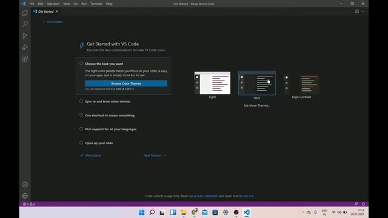This screenshot has height=218, width=388.
Task: Open the Settings gear on the taskbar
Action: point(226,213)
